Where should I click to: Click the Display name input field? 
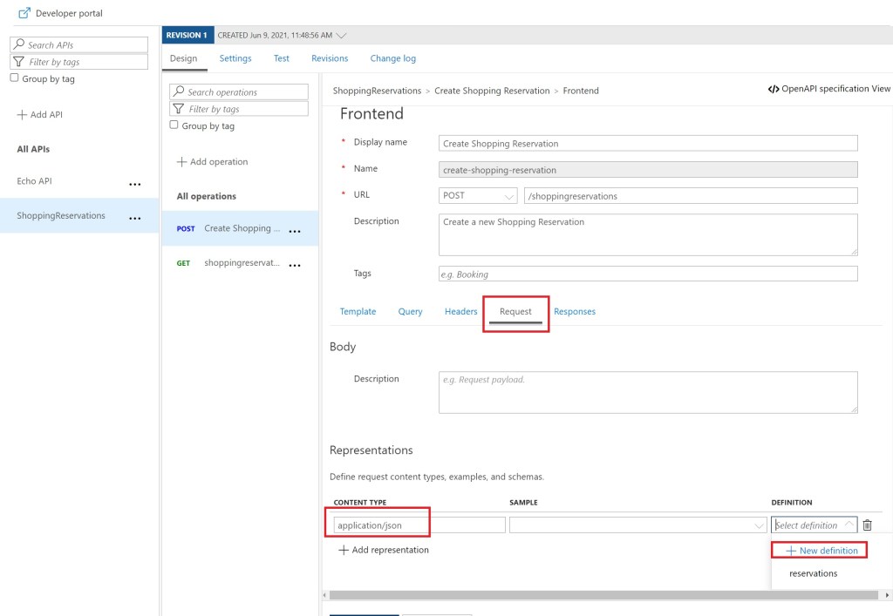pos(648,144)
